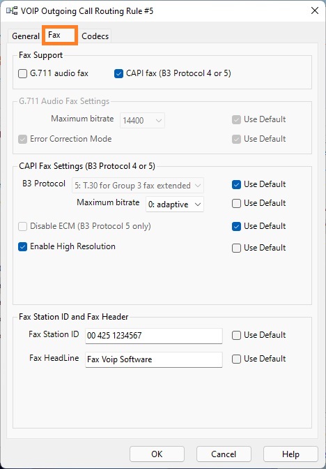Uncheck CAPI fax (B3 Protocol 4 or 5)
Image resolution: width=326 pixels, height=469 pixels.
(118, 73)
